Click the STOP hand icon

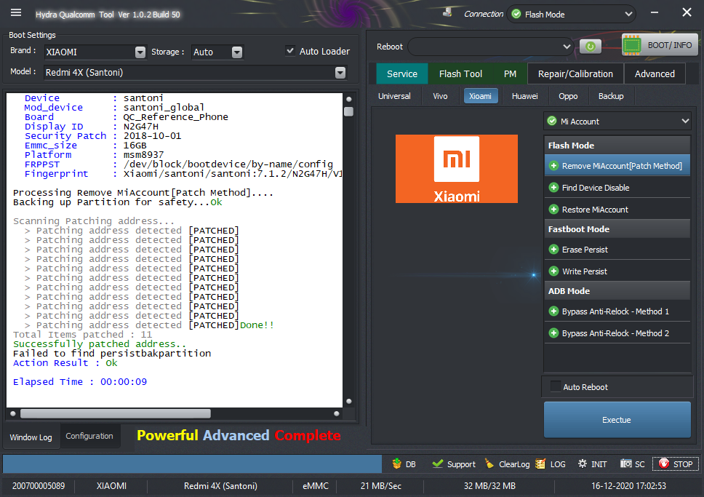(663, 464)
